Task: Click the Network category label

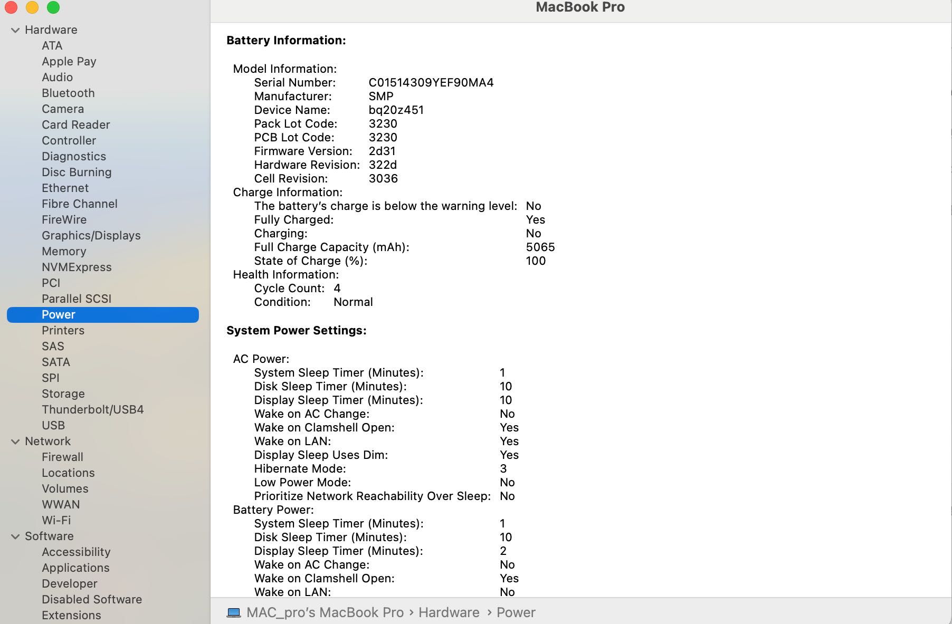Action: 48,441
